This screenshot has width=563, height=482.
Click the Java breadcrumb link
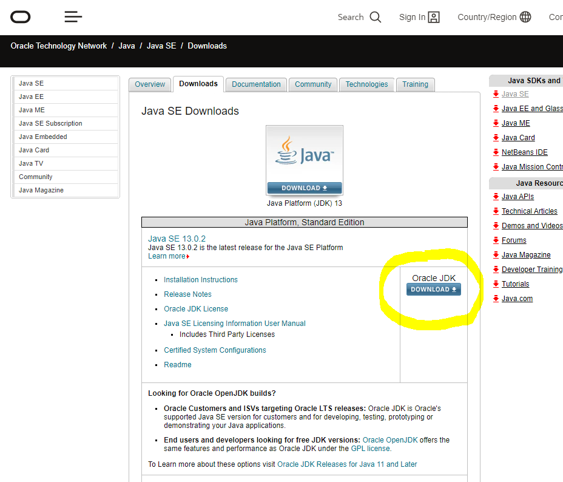click(127, 46)
